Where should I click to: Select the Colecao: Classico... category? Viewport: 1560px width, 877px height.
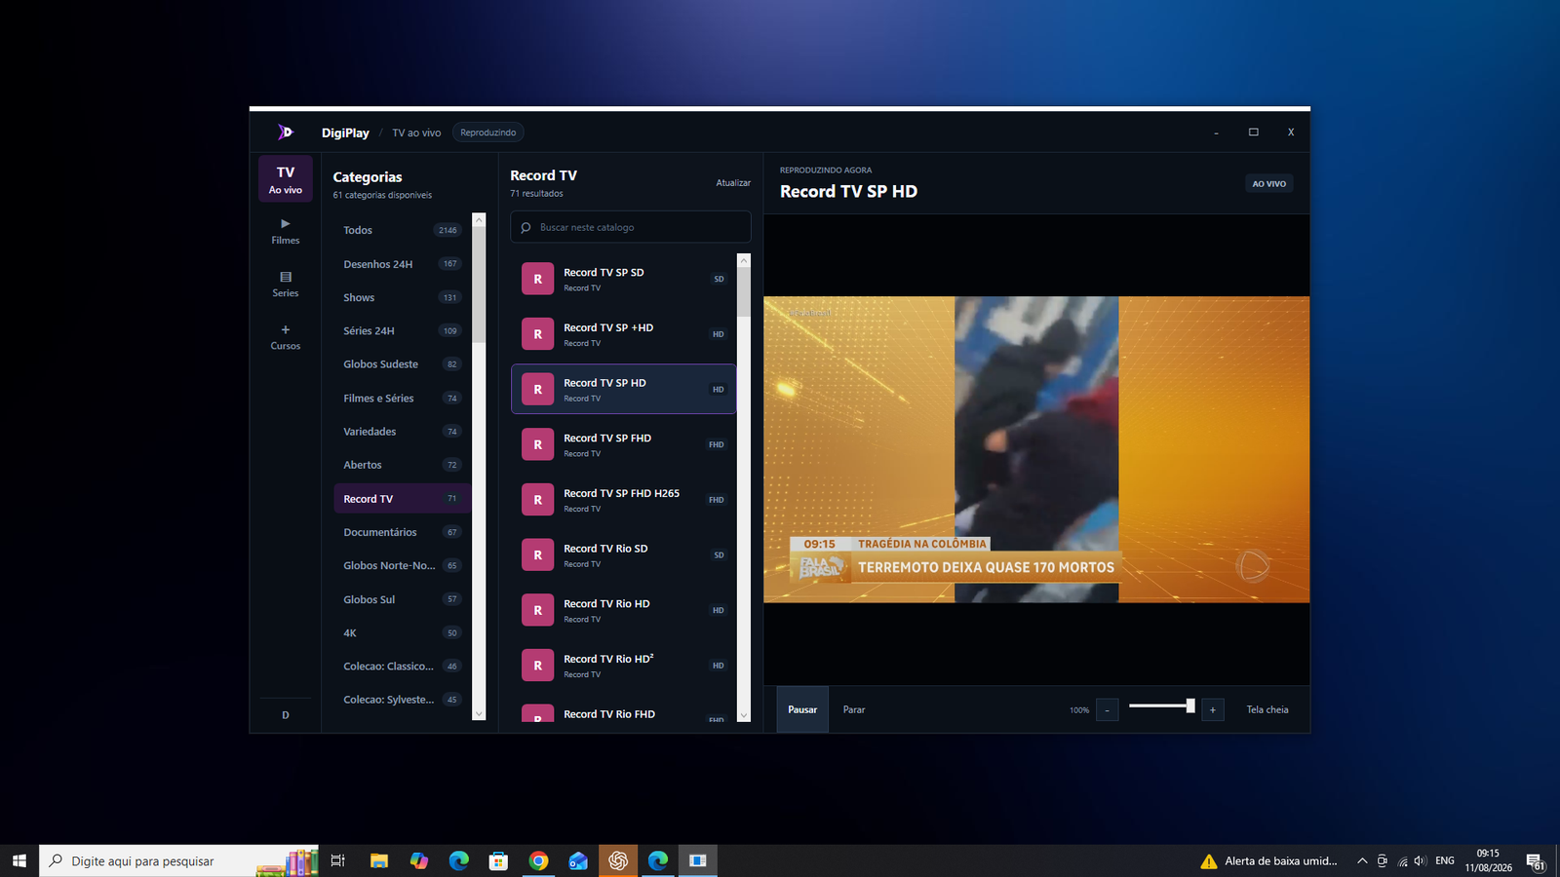point(402,667)
